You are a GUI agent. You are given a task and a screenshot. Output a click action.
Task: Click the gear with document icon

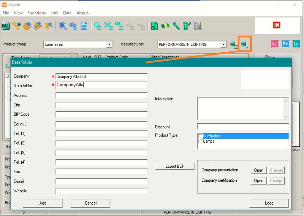coord(73,26)
